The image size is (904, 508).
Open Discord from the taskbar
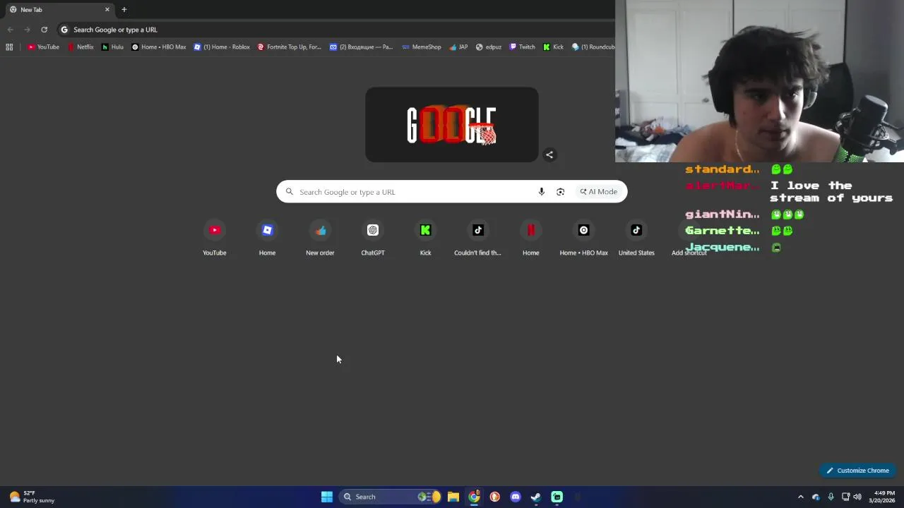(516, 497)
